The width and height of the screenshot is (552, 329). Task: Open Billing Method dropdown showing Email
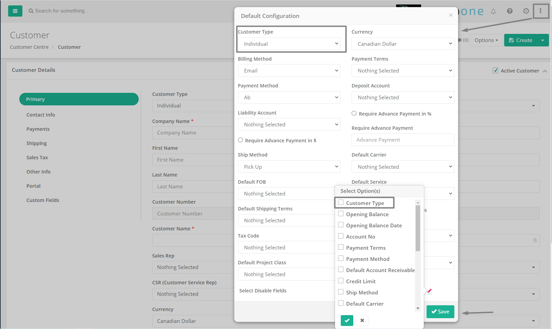(289, 70)
